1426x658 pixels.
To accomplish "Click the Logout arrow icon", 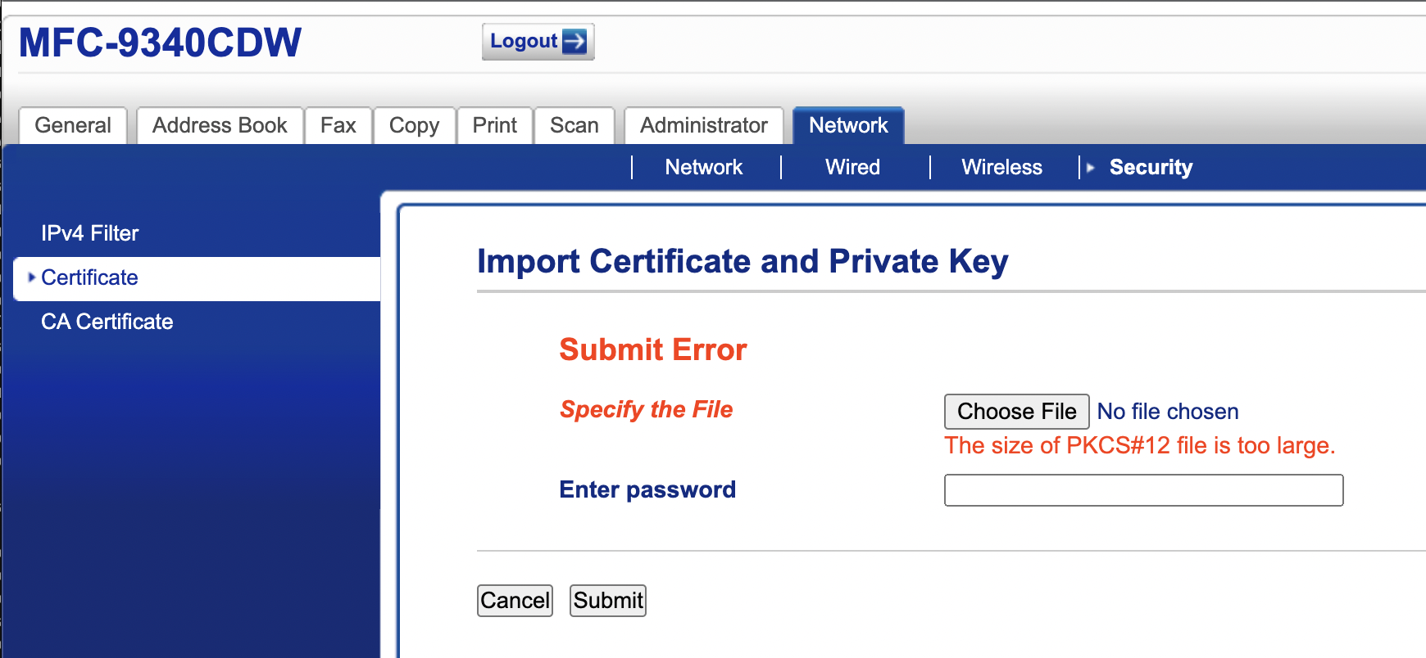I will [575, 41].
